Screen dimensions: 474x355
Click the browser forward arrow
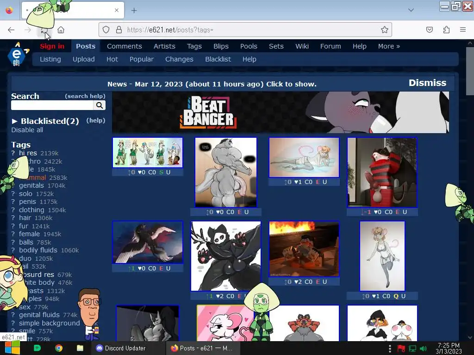(28, 30)
